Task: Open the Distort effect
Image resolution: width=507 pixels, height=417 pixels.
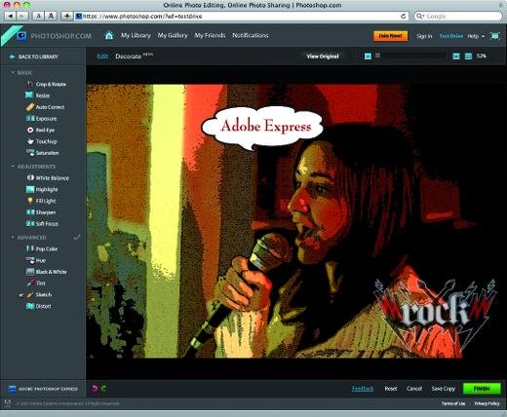Action: [x=39, y=306]
